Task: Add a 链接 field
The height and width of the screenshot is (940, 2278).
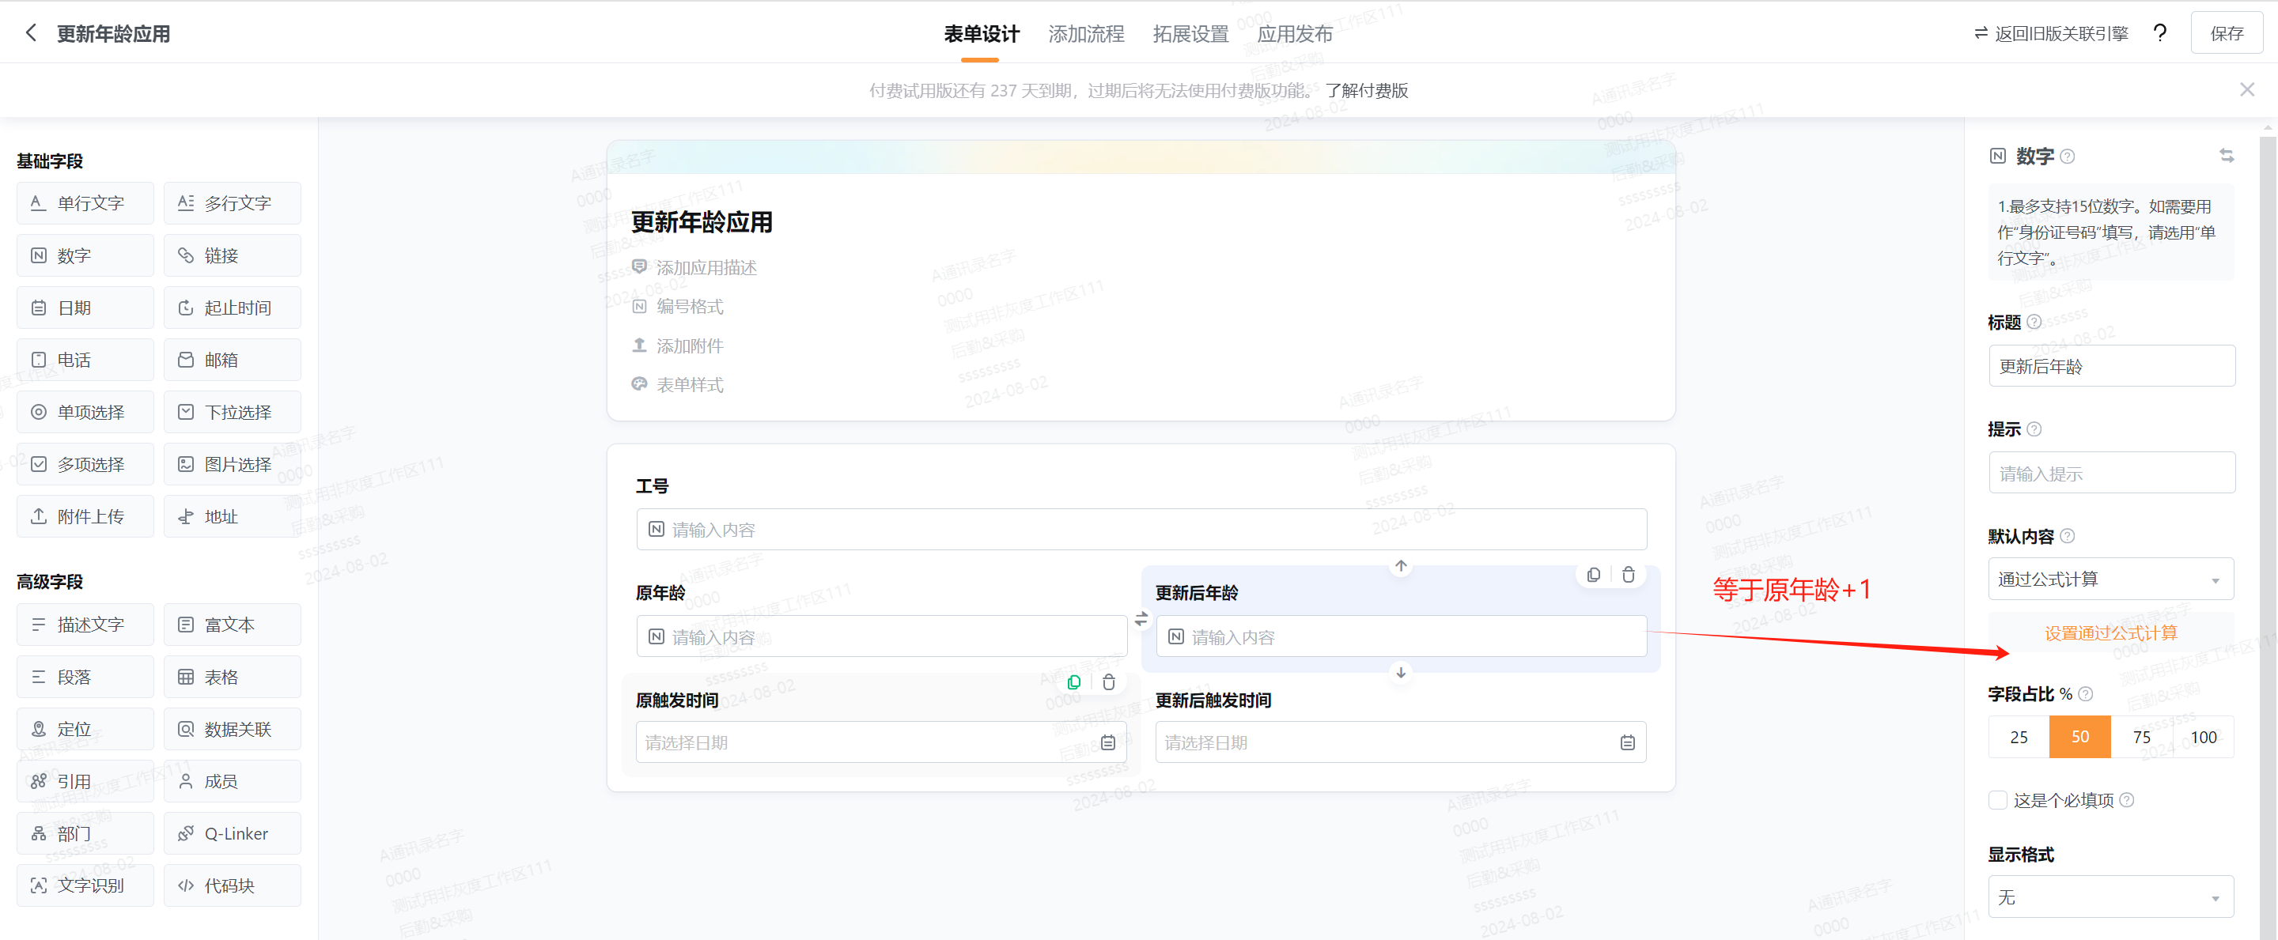Action: 233,255
